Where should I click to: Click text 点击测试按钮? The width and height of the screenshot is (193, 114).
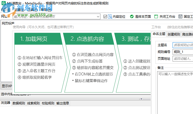point(139,68)
